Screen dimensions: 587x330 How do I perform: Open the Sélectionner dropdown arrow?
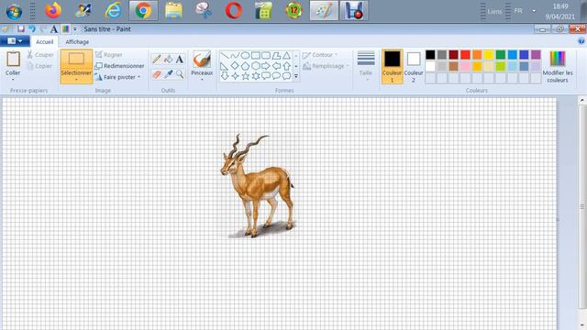tap(76, 80)
